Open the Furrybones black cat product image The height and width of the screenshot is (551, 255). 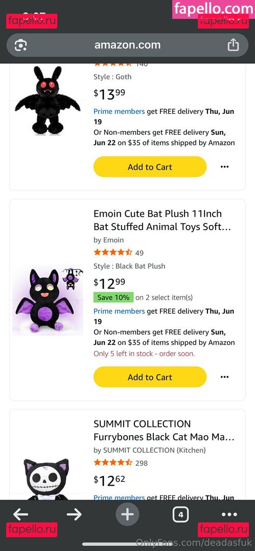(x=47, y=479)
